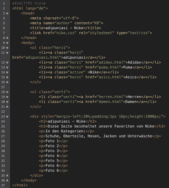Toggle the fold arrow on line 15

pyautogui.click(x=7, y=78)
